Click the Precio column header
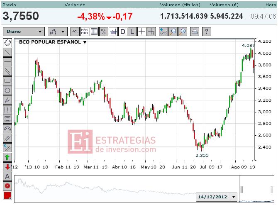Screen dimensions: 278x205 pyautogui.click(x=9, y=5)
